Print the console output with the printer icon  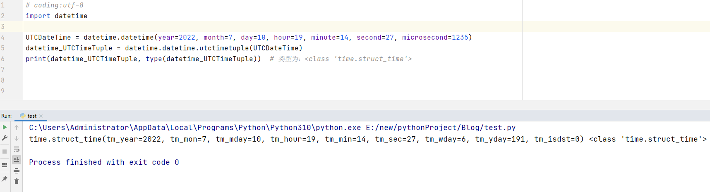point(17,171)
